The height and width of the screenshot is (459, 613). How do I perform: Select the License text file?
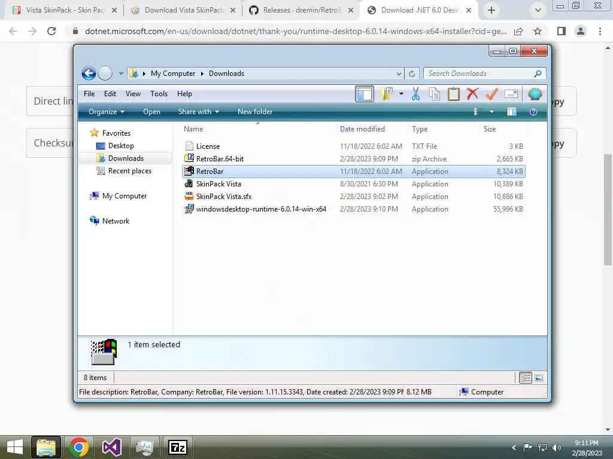point(353,146)
